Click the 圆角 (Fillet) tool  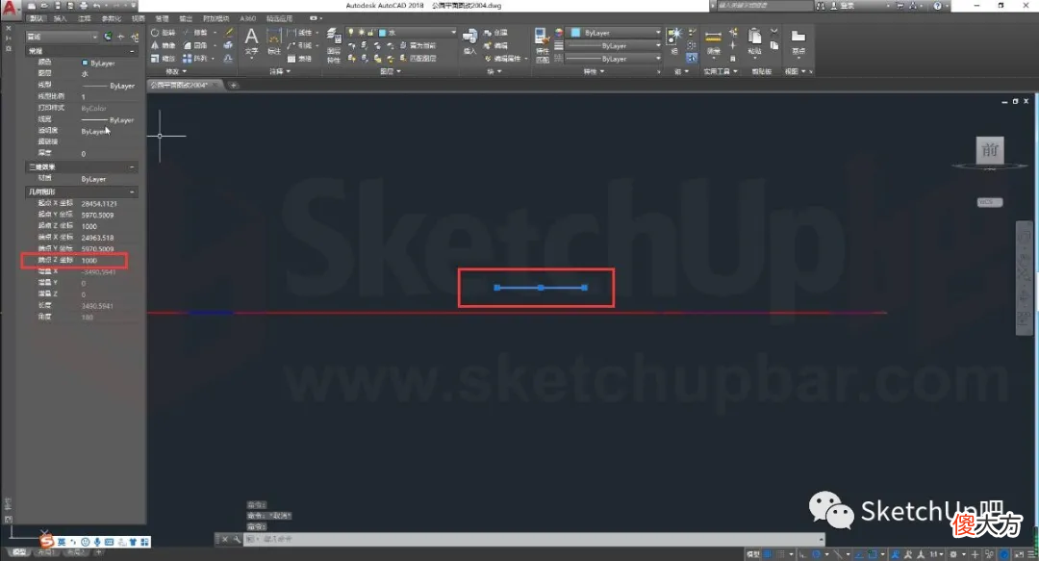(x=194, y=45)
